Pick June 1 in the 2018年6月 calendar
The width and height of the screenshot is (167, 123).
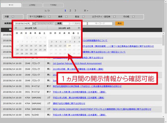[x=74, y=38]
